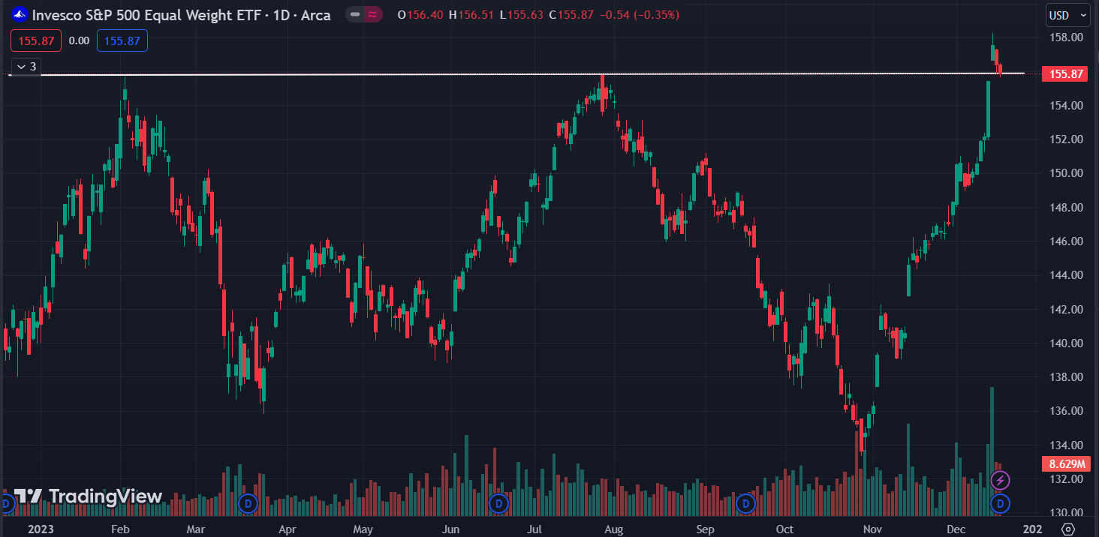1099x537 pixels.
Task: Click the red 155.87 sell price button
Action: click(36, 40)
